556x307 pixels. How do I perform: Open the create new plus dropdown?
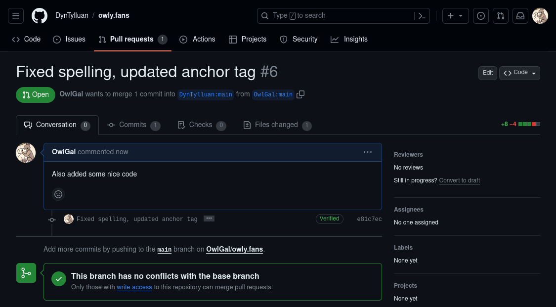coord(455,16)
